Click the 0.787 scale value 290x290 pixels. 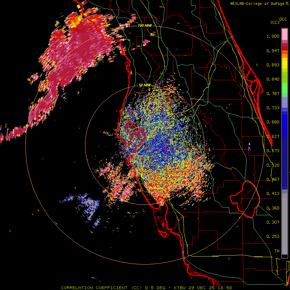[273, 93]
